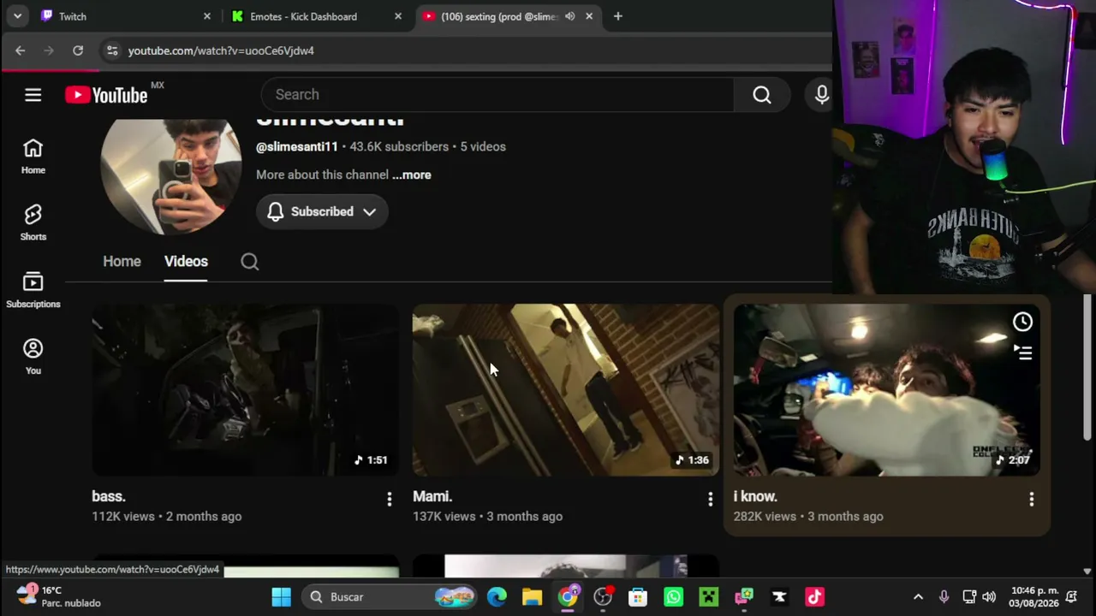Open the 'bass.' video title link
Image resolution: width=1096 pixels, height=616 pixels.
pyautogui.click(x=109, y=496)
